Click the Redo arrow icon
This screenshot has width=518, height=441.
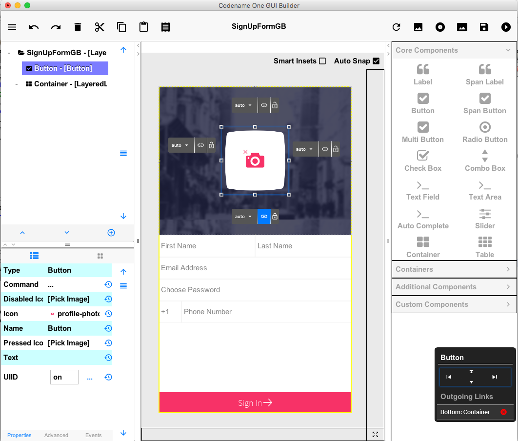(x=56, y=27)
